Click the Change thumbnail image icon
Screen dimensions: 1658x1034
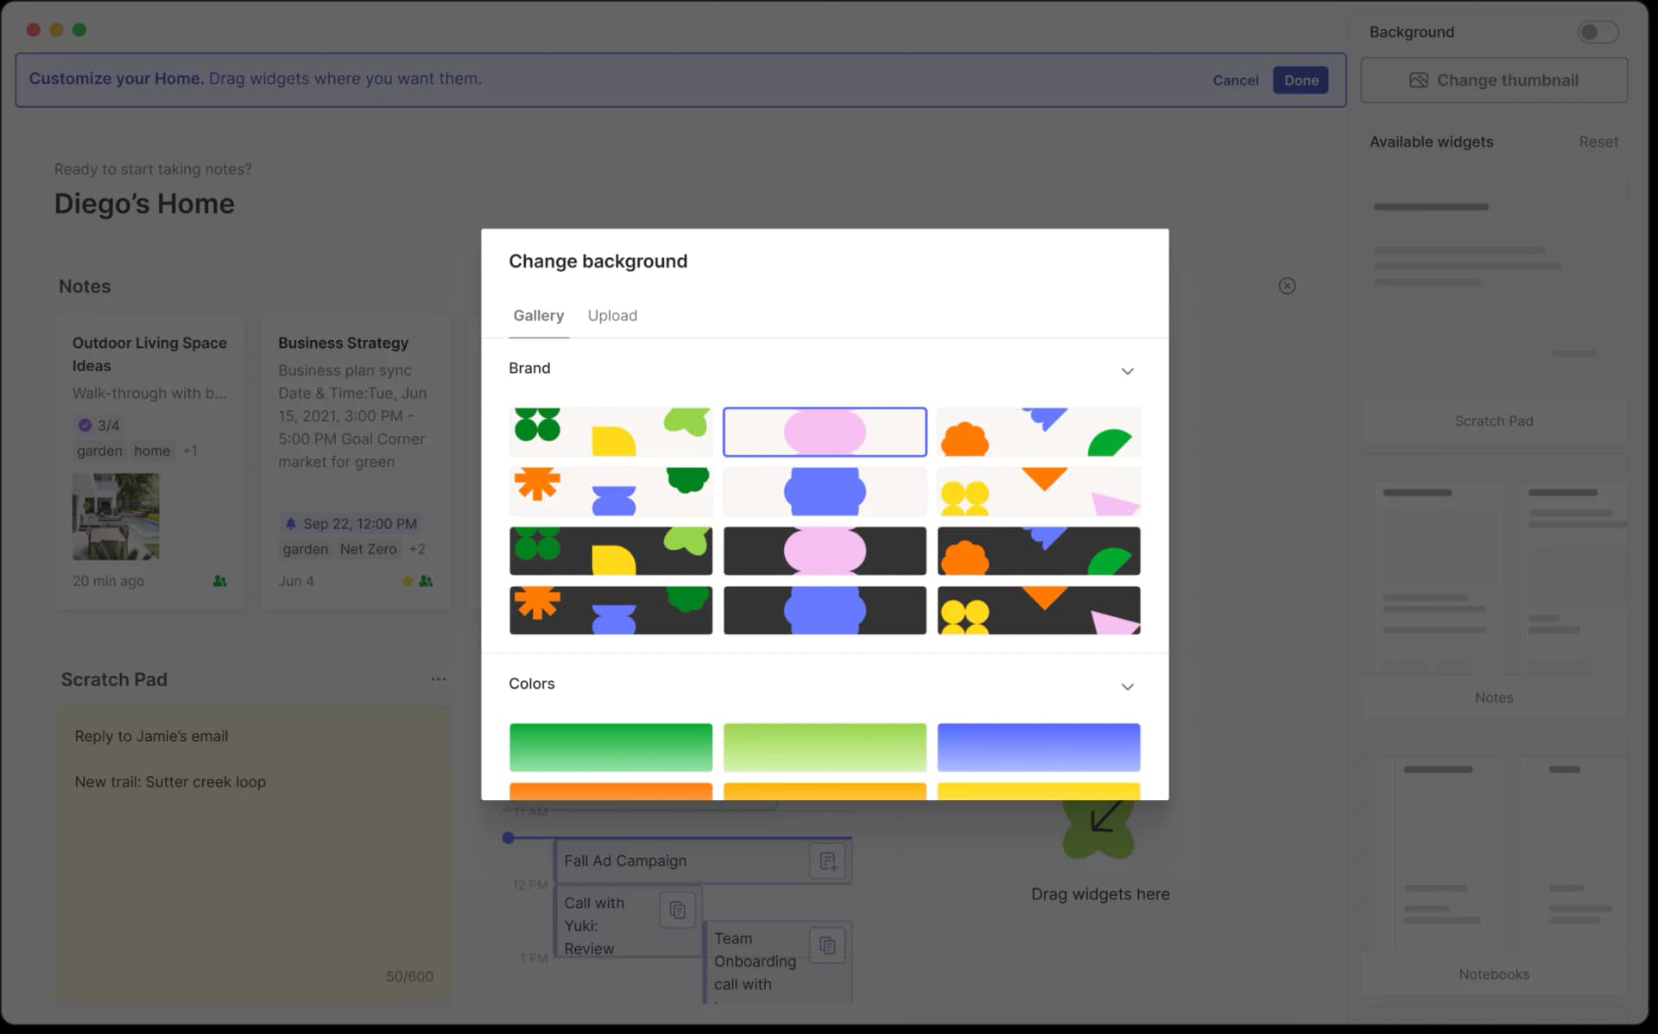[1419, 79]
